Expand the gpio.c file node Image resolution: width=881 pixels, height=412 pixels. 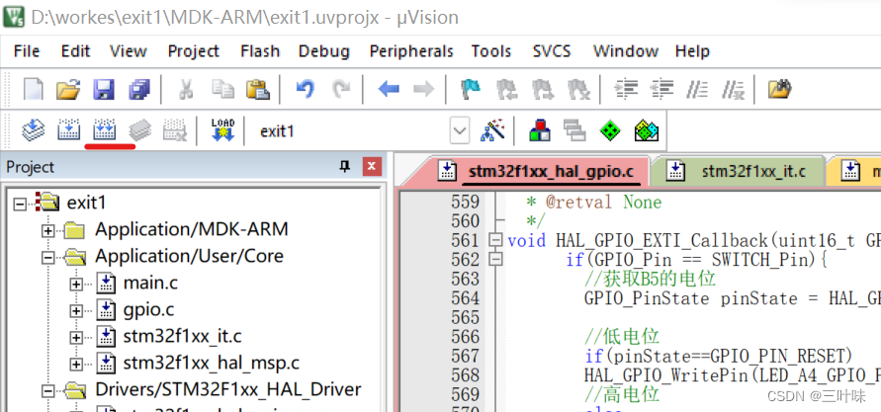tap(76, 310)
